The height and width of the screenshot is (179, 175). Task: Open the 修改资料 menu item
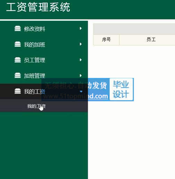pos(34,29)
